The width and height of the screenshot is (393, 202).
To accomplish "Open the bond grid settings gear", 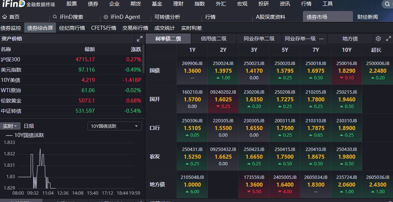I will tap(378, 39).
